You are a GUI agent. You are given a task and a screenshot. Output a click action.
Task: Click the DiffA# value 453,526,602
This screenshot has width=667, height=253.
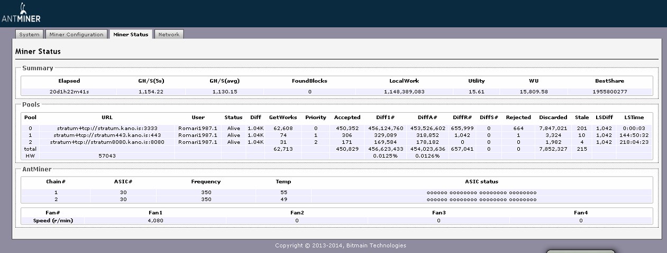click(x=427, y=128)
